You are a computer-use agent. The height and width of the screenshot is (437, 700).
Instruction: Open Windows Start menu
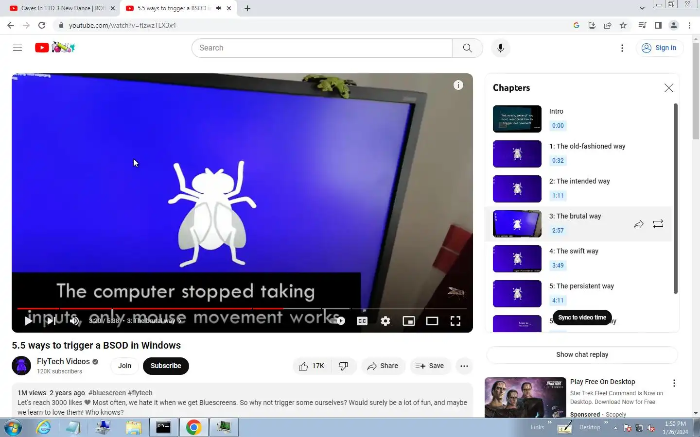[x=13, y=427]
